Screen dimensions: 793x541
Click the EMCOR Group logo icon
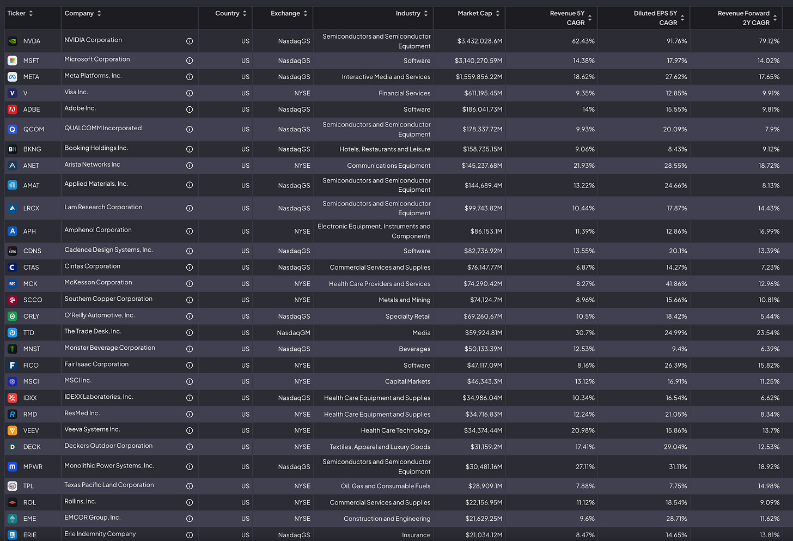[x=13, y=519]
